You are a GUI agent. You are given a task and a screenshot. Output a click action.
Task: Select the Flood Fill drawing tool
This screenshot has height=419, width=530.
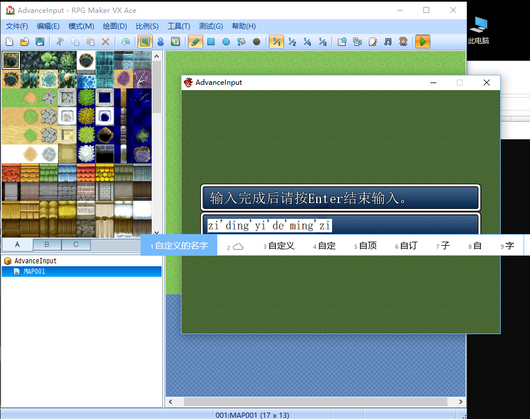click(241, 42)
